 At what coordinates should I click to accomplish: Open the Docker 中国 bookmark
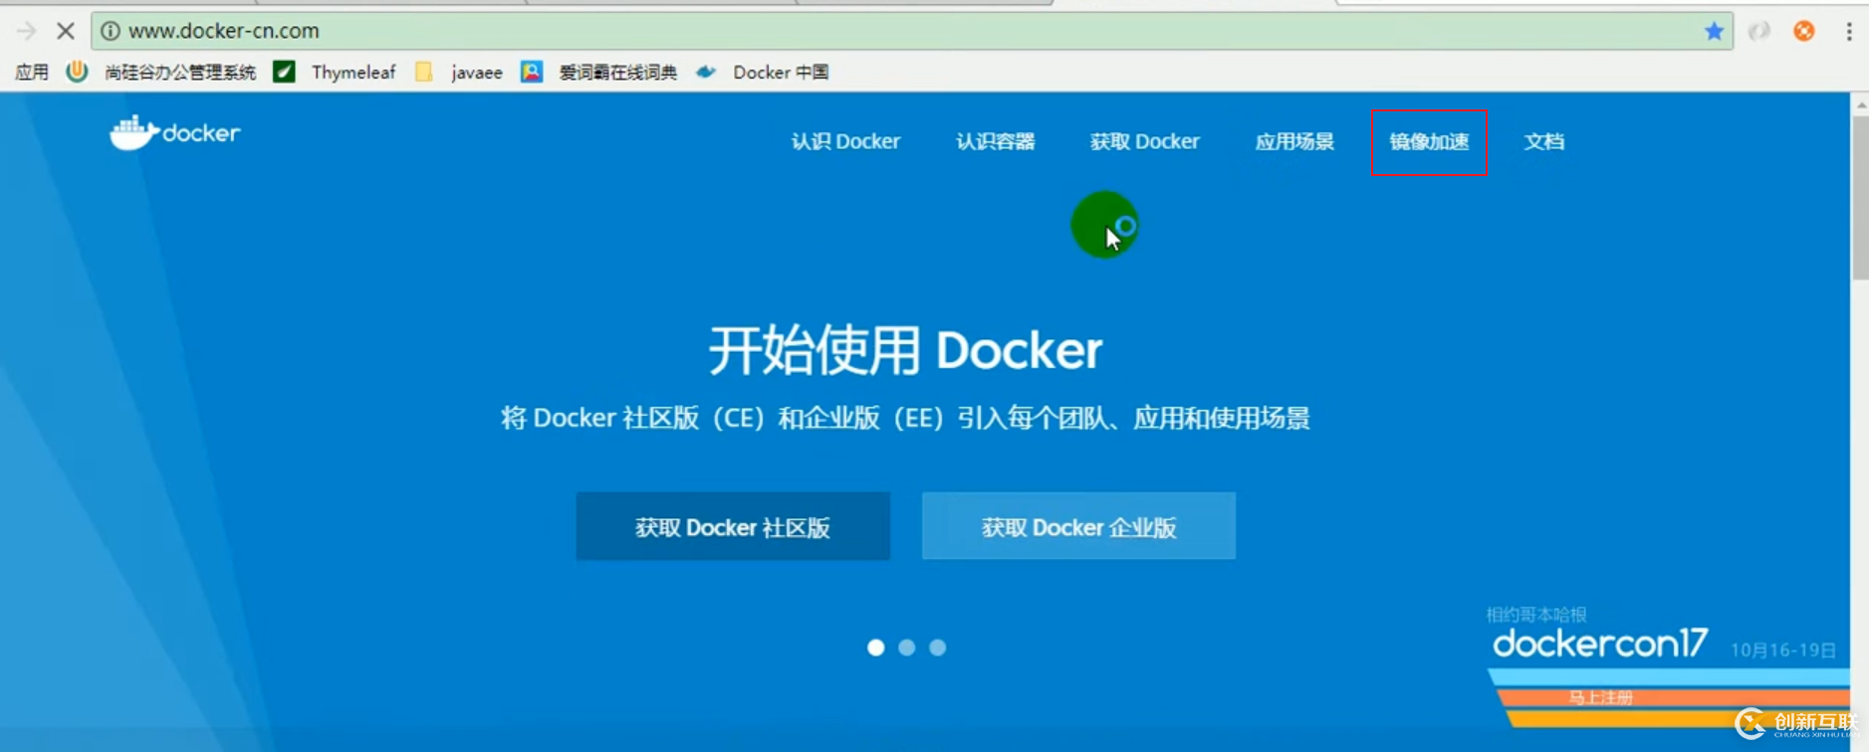tap(780, 72)
